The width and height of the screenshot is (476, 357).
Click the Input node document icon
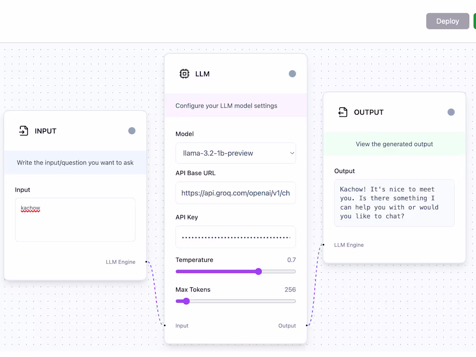(x=23, y=131)
